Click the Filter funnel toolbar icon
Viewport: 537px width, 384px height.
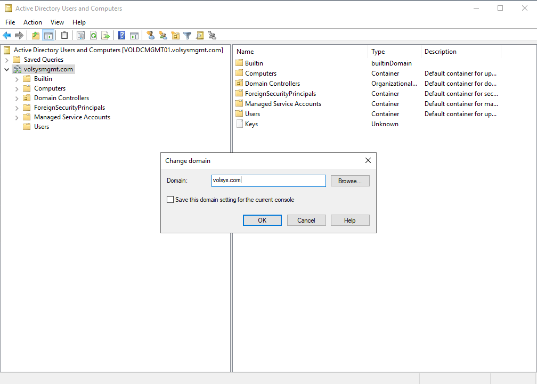(188, 36)
